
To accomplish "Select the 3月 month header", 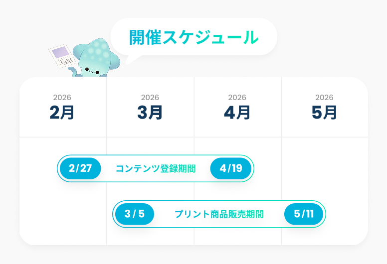I will [150, 113].
